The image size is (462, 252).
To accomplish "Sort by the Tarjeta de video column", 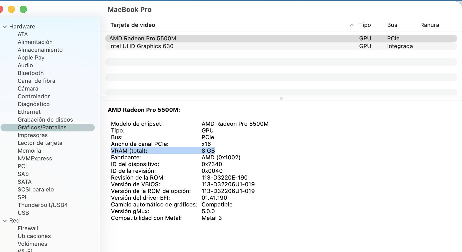I will [x=133, y=25].
